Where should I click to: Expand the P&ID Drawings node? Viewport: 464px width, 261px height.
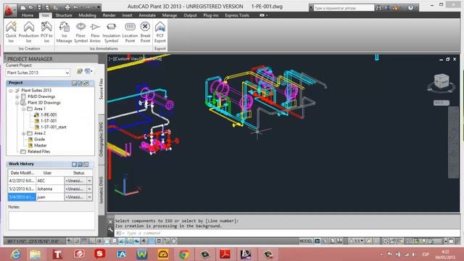coord(17,96)
